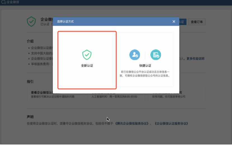232x145 pixels.
Task: Open the 更多权益说明 link
Action: (x=195, y=59)
